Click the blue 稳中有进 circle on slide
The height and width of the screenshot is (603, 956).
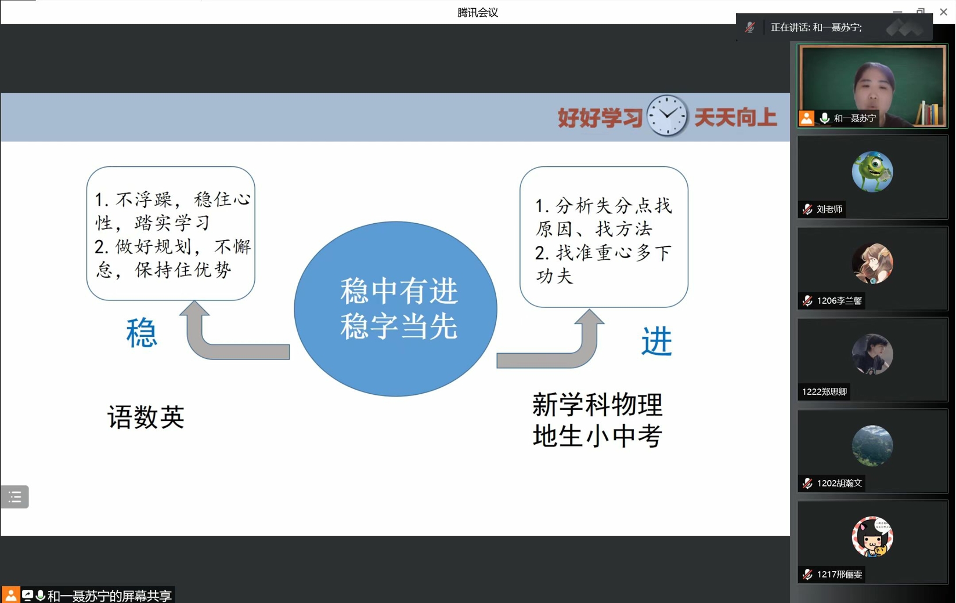[396, 309]
